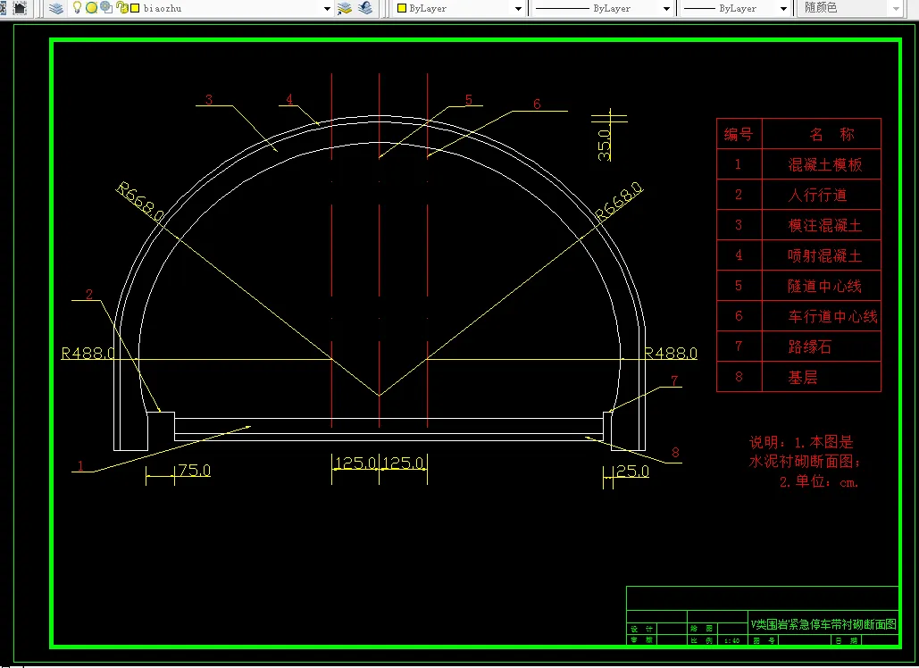Select the 名 称 table header cell
The height and width of the screenshot is (668, 919).
click(x=822, y=134)
